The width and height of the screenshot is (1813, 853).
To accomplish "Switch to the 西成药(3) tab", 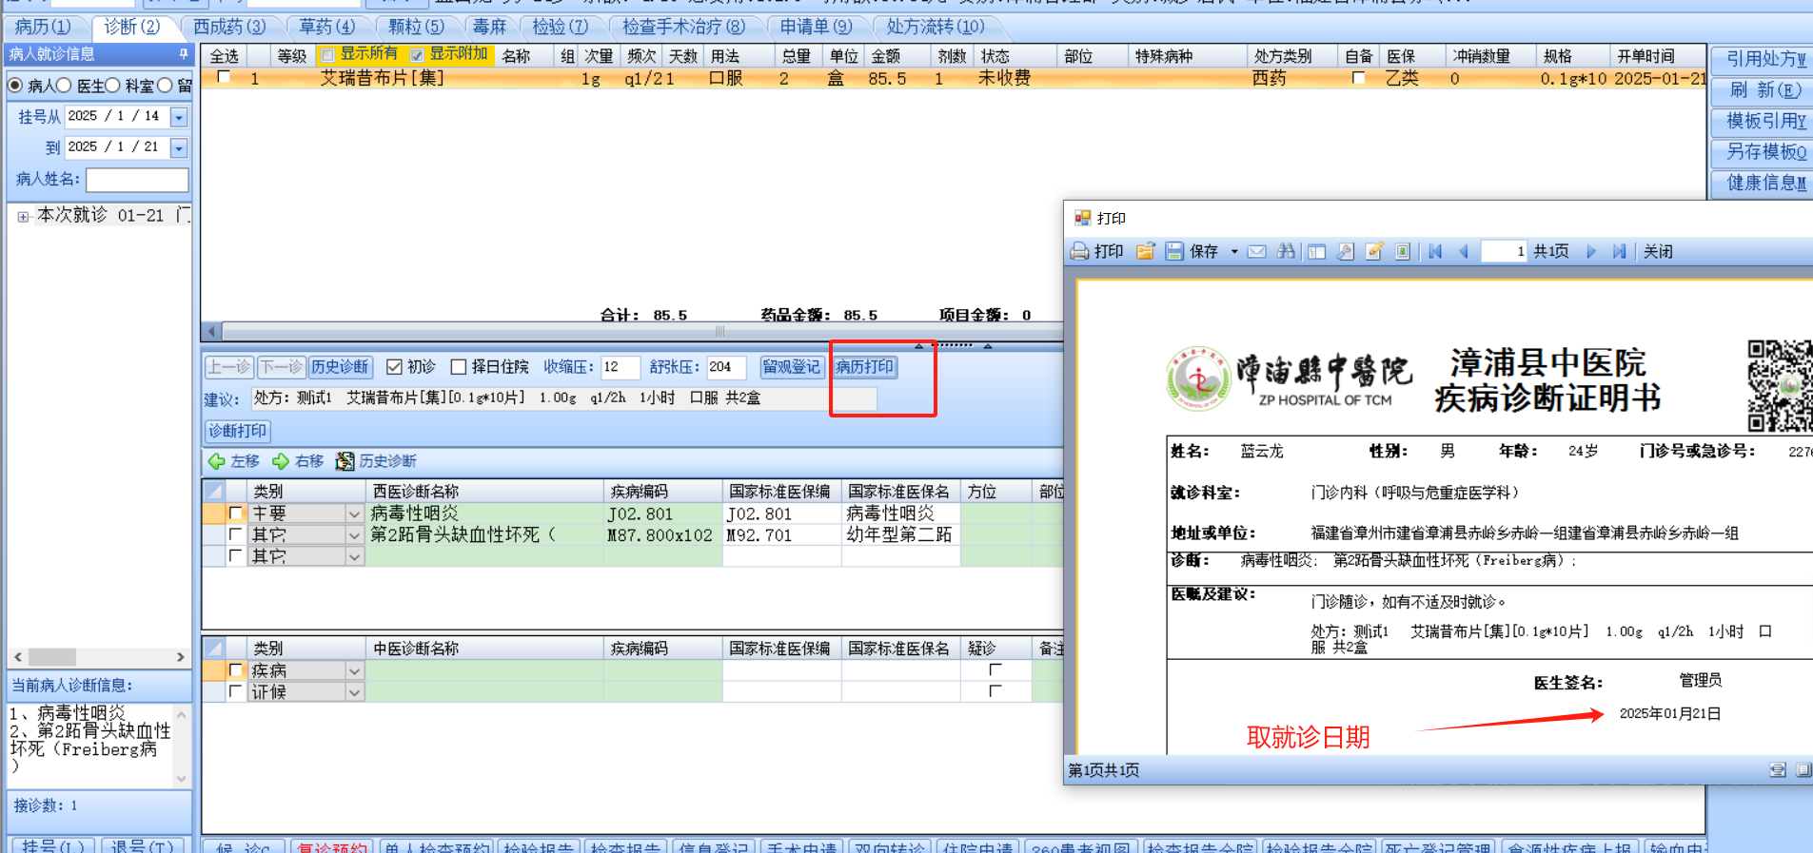I will click(x=229, y=27).
